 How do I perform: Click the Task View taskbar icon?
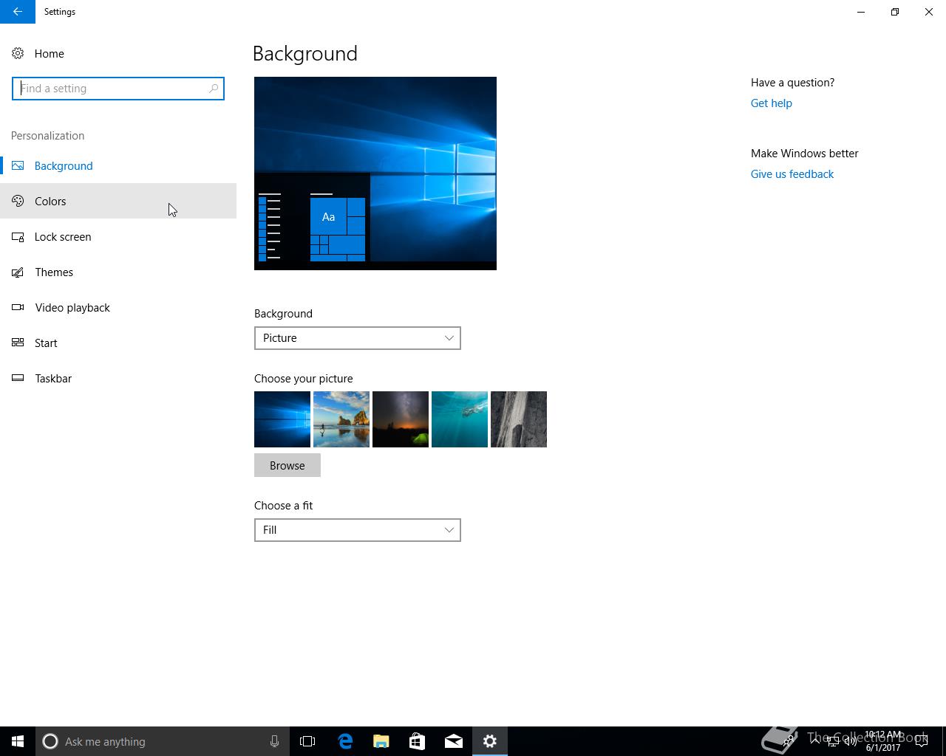307,741
